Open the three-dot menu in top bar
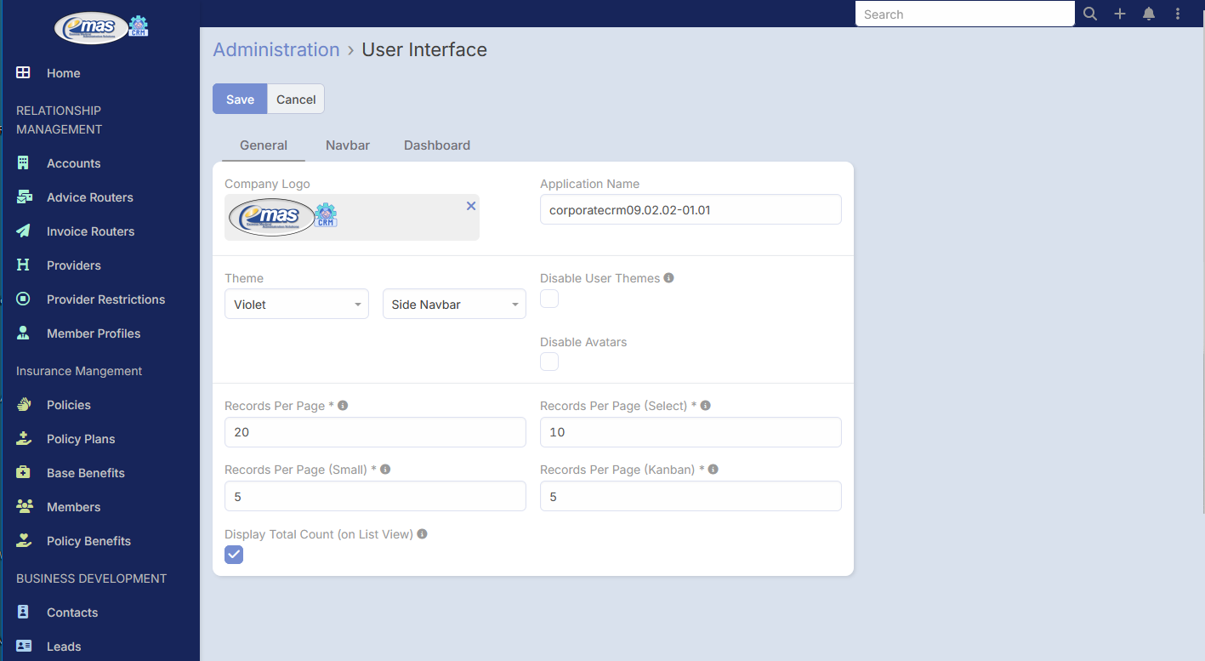 tap(1178, 14)
